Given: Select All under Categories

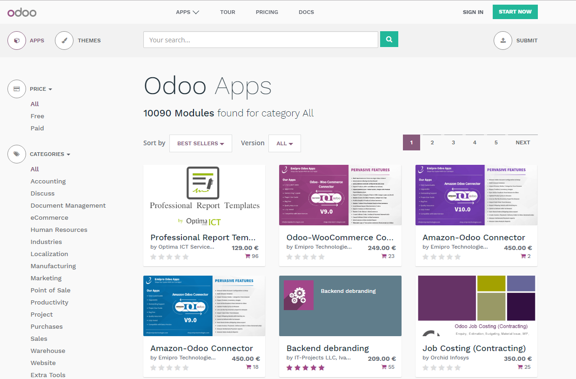Looking at the screenshot, I should [35, 169].
